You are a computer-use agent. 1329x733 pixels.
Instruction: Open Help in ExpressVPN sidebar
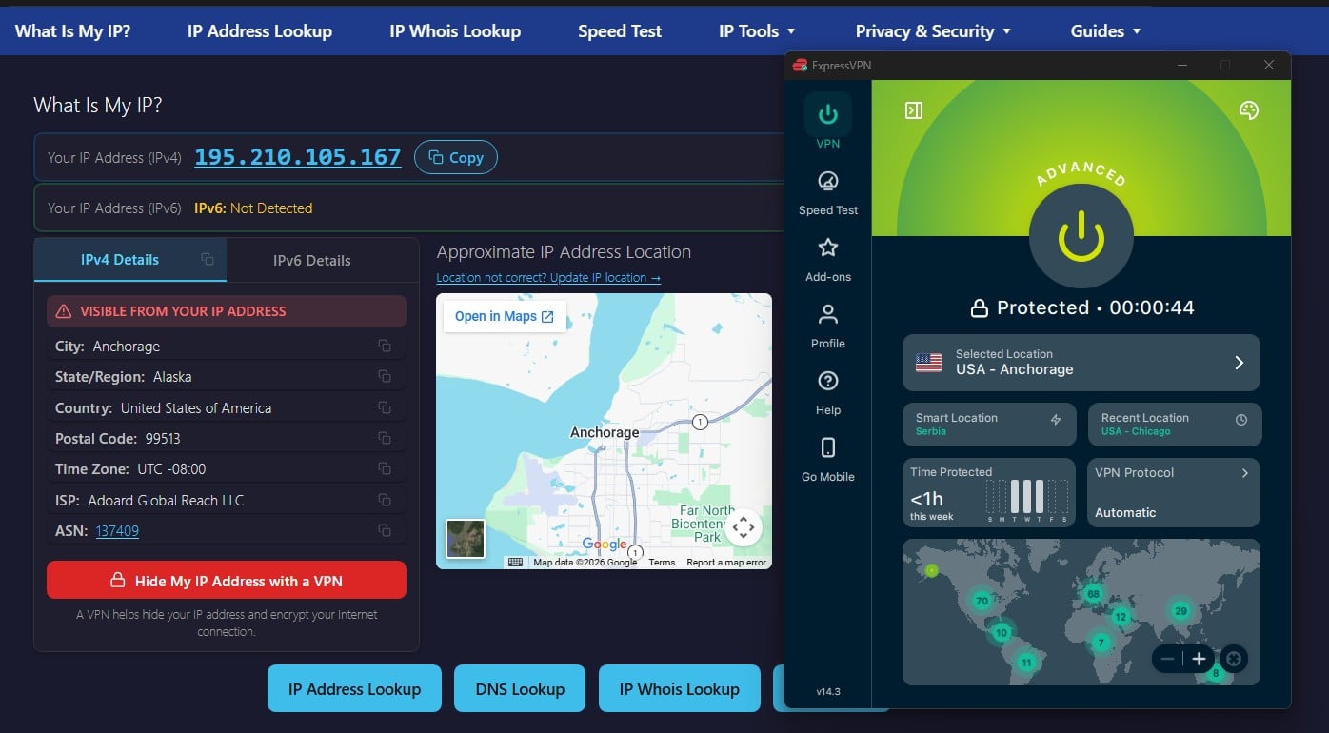(827, 393)
